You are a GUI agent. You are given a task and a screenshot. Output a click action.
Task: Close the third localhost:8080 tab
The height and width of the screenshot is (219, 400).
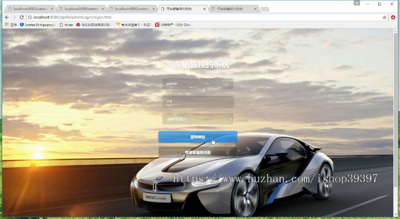coord(154,9)
